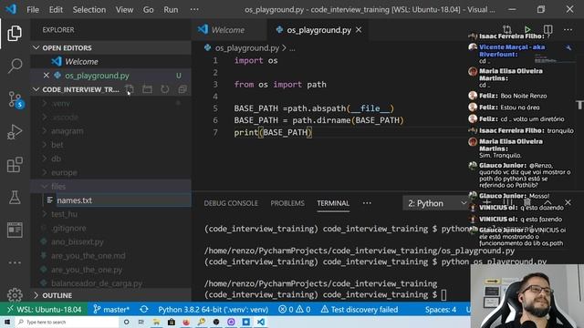Click breadcrumb os_playground.py above editor
This screenshot has width=584, height=328.
coord(247,48)
